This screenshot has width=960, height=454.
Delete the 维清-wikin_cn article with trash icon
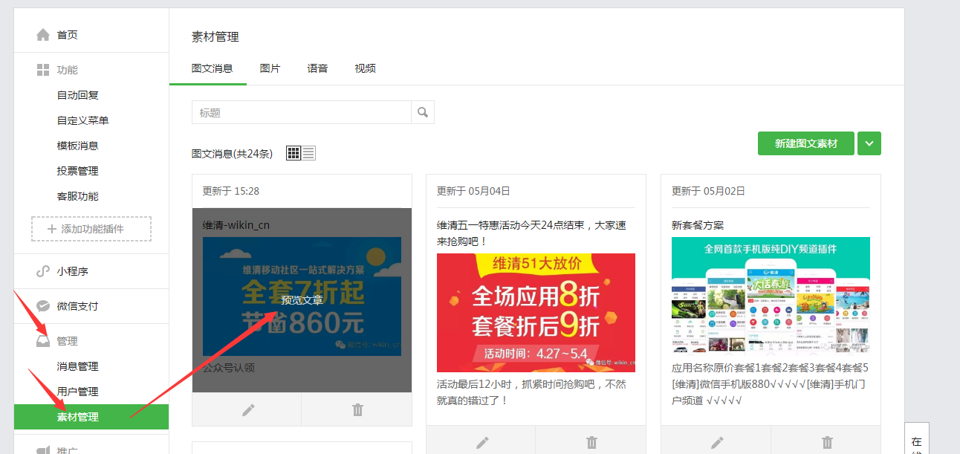tap(357, 409)
